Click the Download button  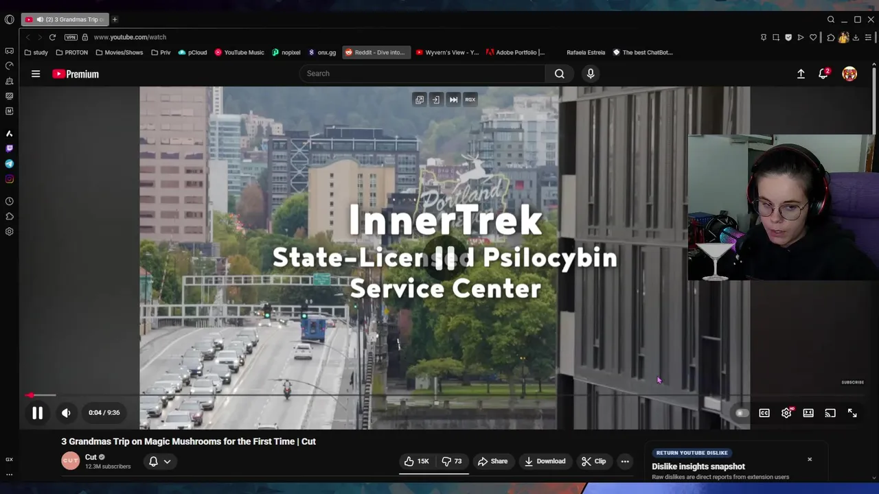click(545, 461)
